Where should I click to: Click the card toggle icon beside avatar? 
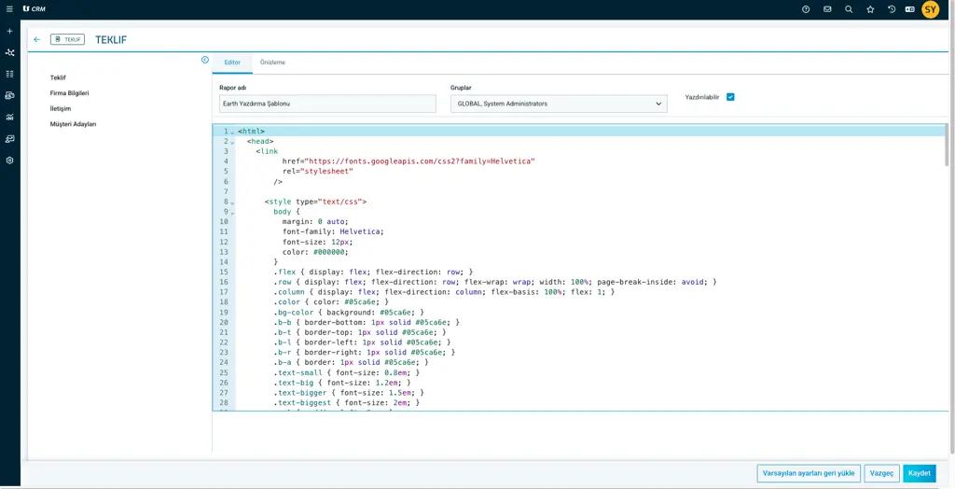(x=909, y=9)
